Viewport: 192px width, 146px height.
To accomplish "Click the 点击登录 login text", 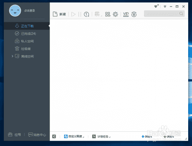I will [x=30, y=11].
